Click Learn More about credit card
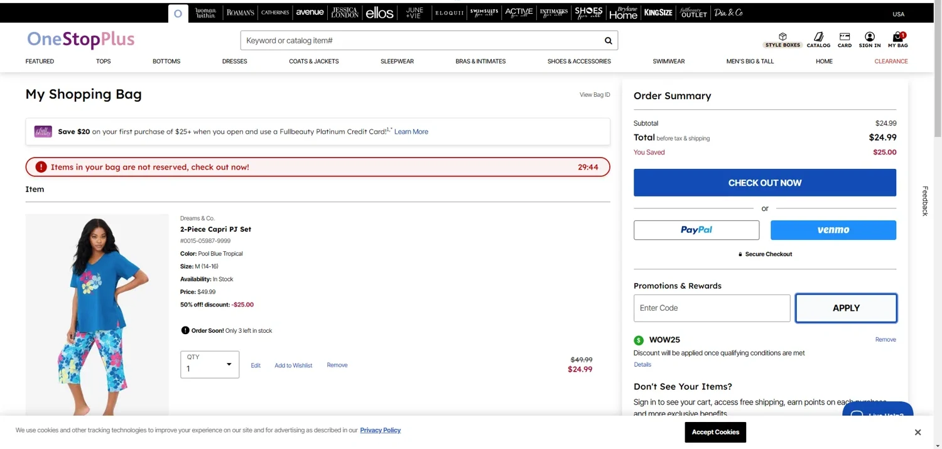Screen dimensions: 942x449 (411, 132)
